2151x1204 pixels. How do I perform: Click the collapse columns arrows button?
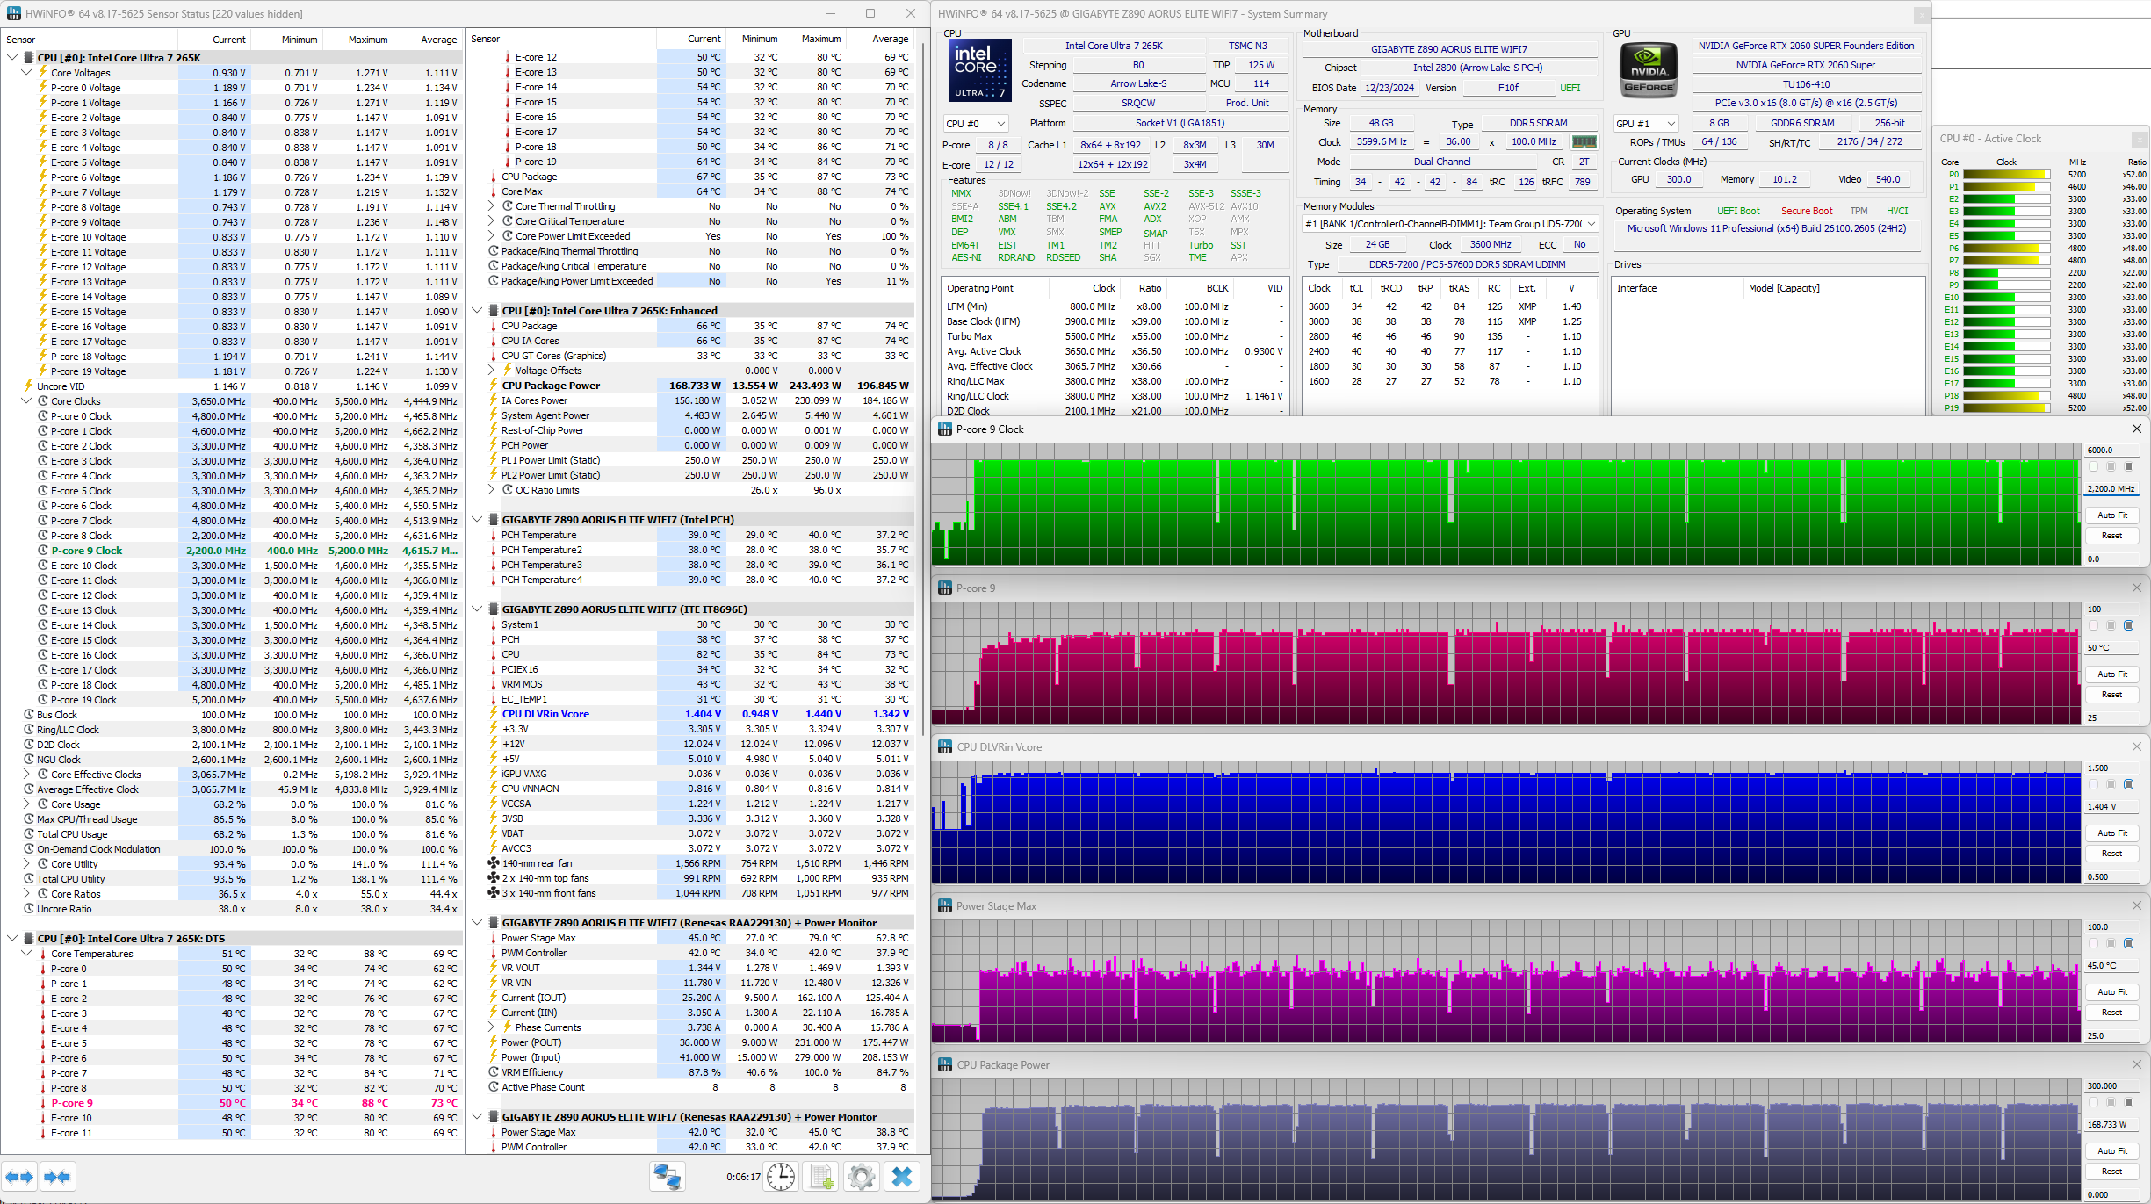(x=57, y=1177)
